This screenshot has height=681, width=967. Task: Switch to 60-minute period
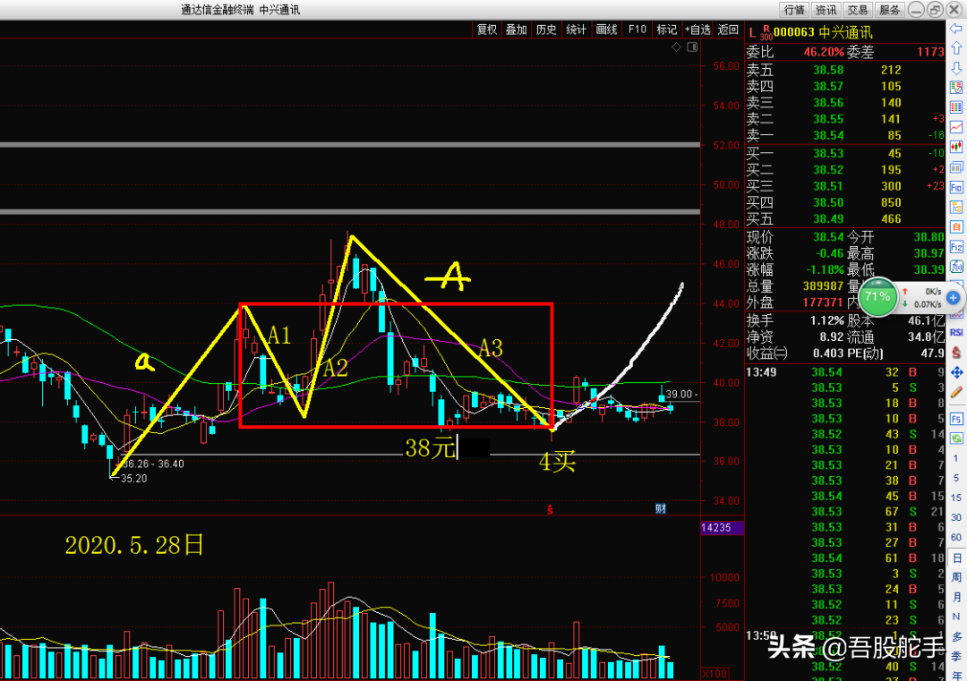tap(956, 538)
